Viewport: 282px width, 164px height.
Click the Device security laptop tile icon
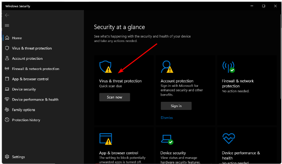(x=167, y=139)
